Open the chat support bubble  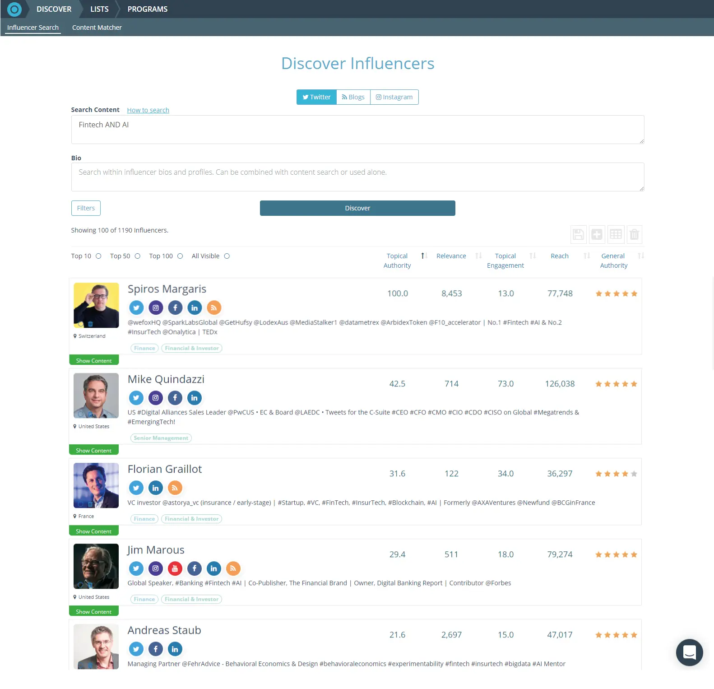click(x=689, y=652)
